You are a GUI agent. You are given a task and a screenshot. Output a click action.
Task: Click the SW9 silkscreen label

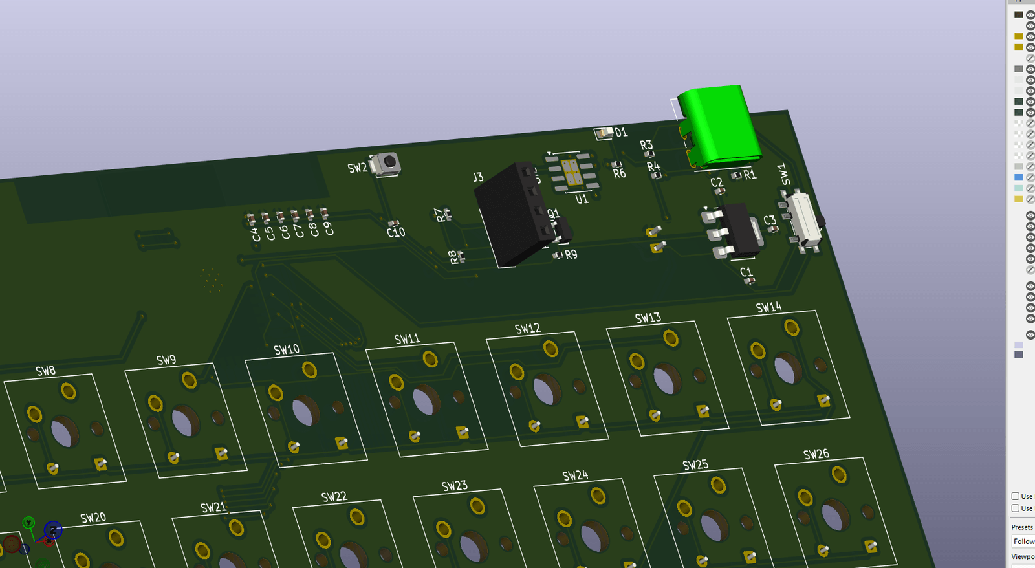[166, 360]
